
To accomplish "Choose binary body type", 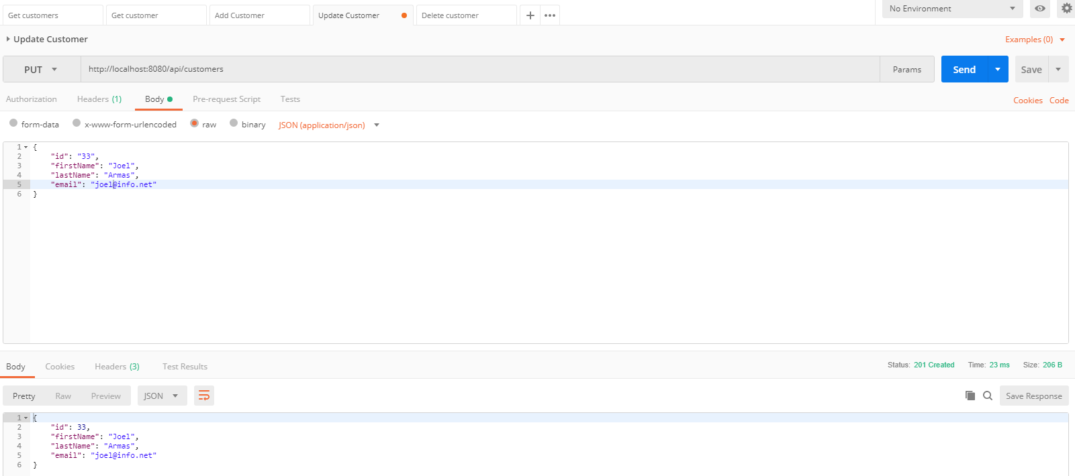I will tap(234, 123).
